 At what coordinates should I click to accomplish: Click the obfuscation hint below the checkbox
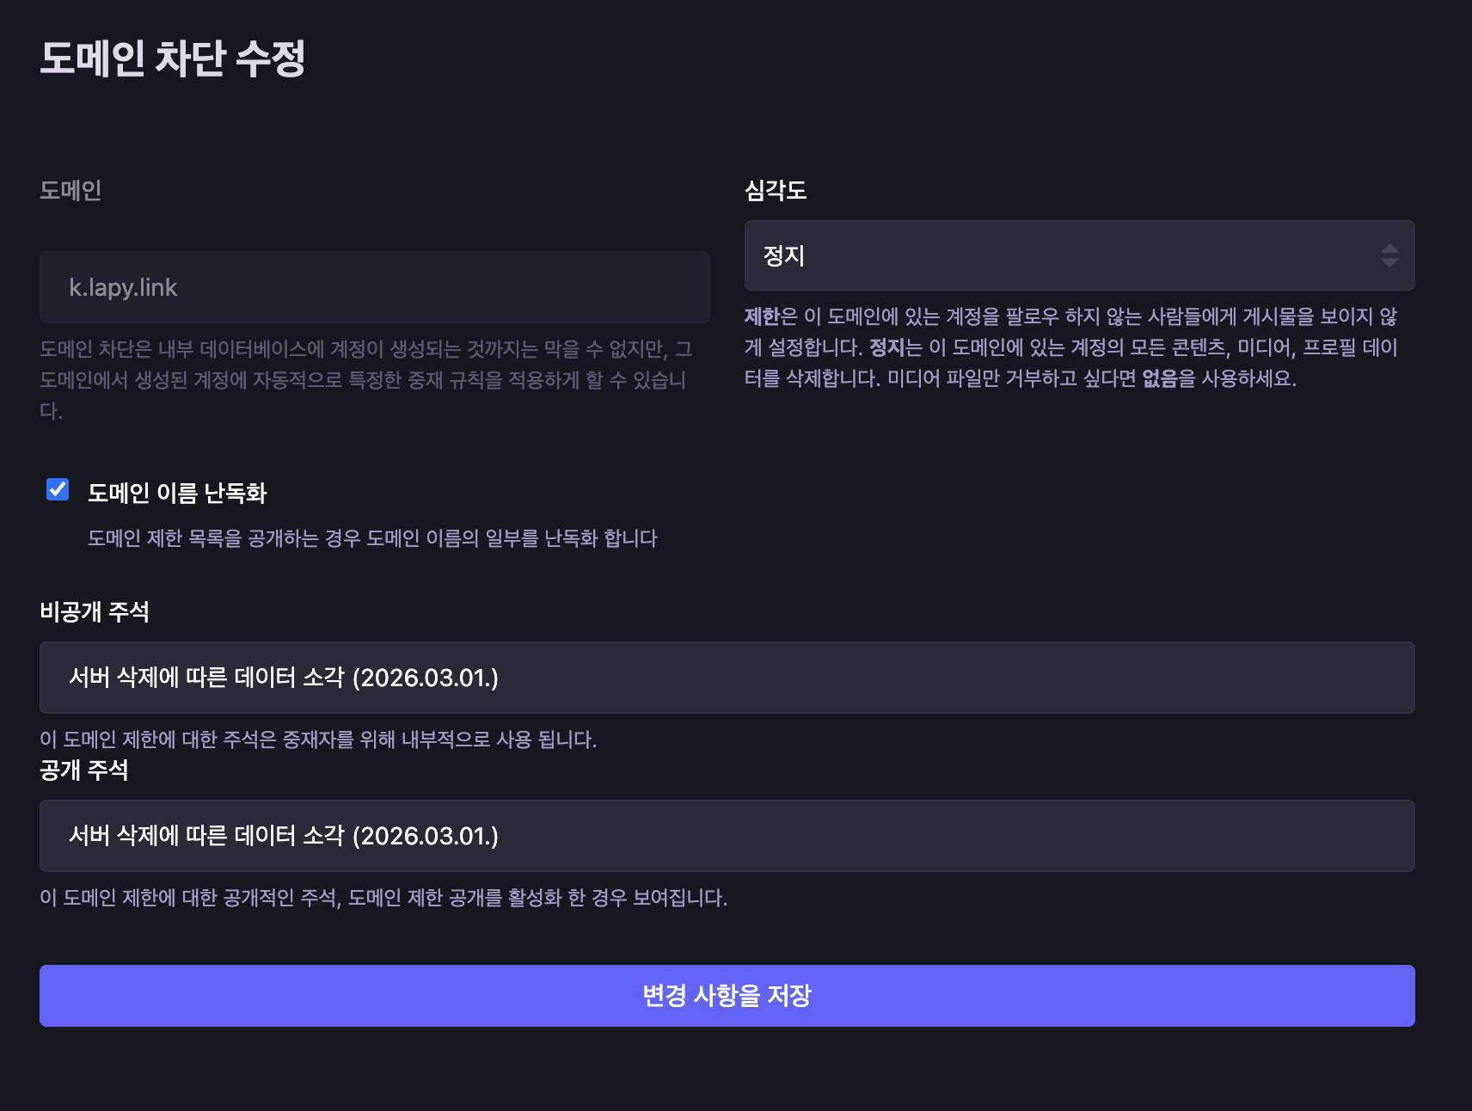372,538
